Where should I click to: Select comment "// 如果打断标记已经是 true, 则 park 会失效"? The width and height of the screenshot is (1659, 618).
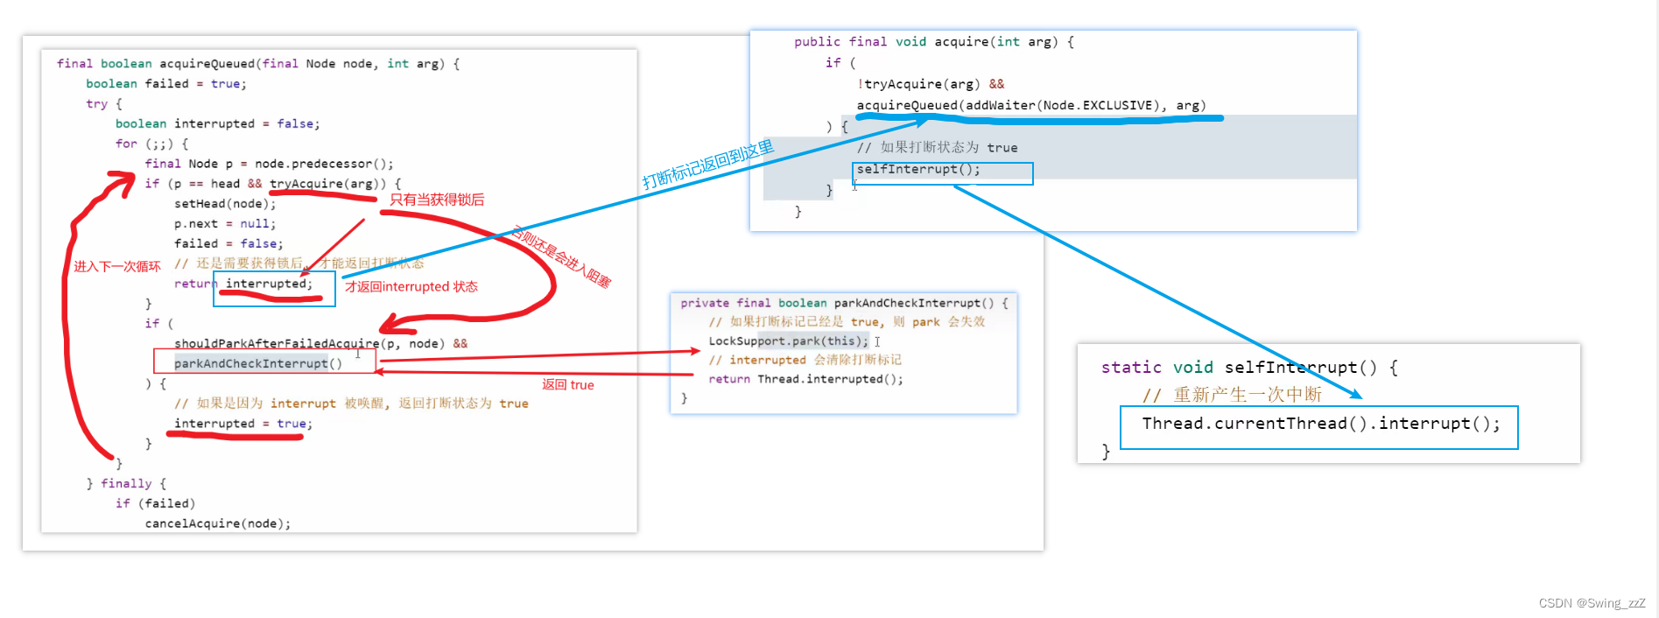[847, 321]
